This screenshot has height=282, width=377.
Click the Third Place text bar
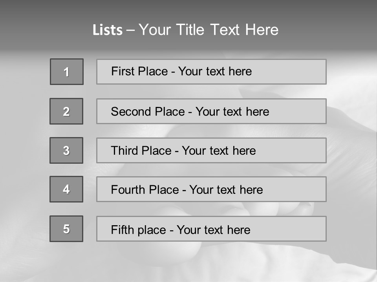pos(211,150)
